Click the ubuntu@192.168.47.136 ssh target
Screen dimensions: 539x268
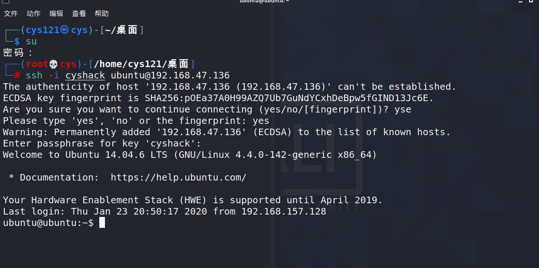point(170,76)
